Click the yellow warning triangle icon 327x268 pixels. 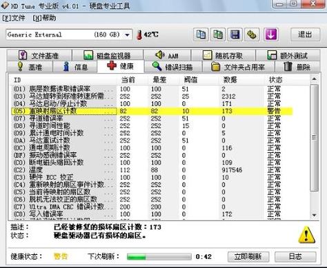(306, 234)
